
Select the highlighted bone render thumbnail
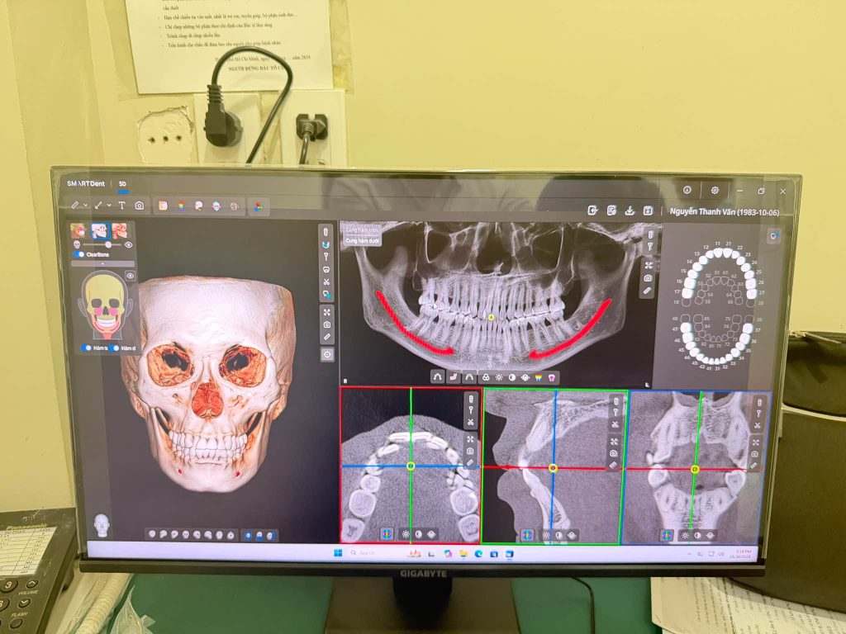[x=100, y=231]
